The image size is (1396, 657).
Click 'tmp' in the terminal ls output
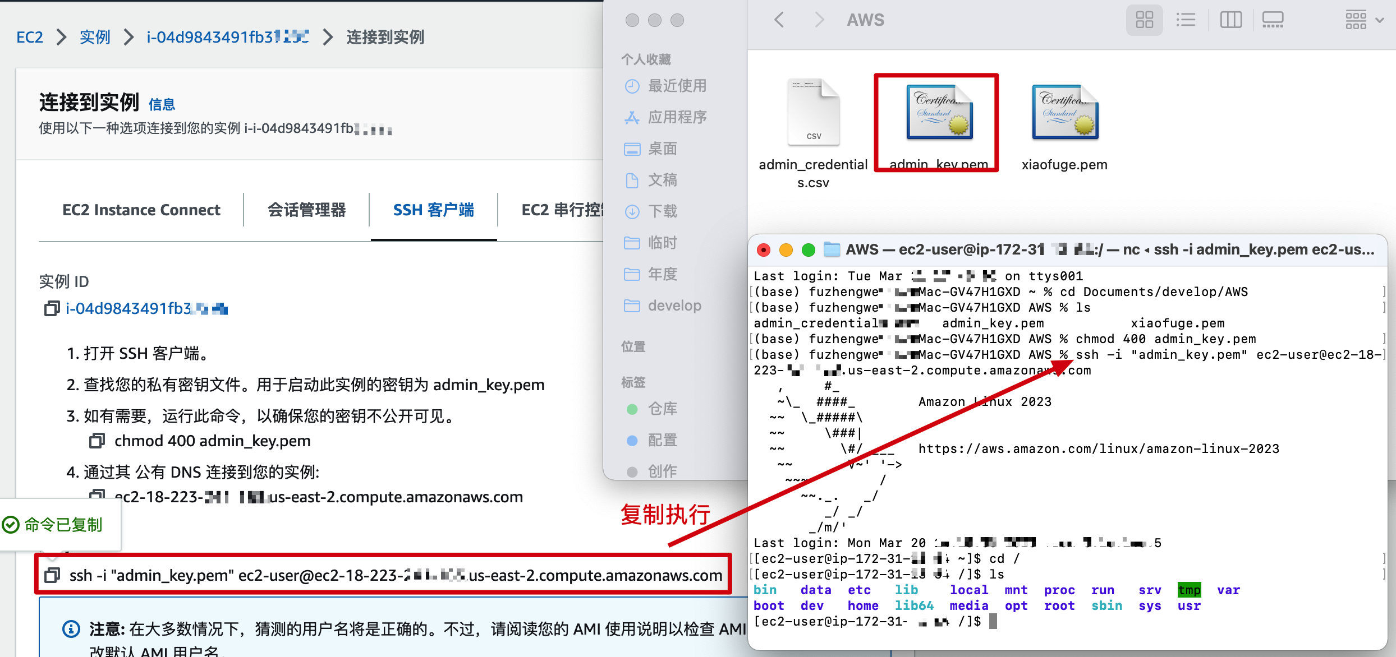point(1189,590)
